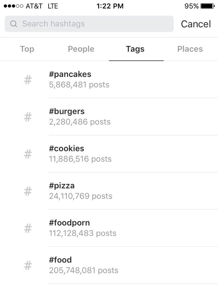Image resolution: width=218 pixels, height=285 pixels.
Task: Tap the battery icon in status bar
Action: tap(208, 6)
